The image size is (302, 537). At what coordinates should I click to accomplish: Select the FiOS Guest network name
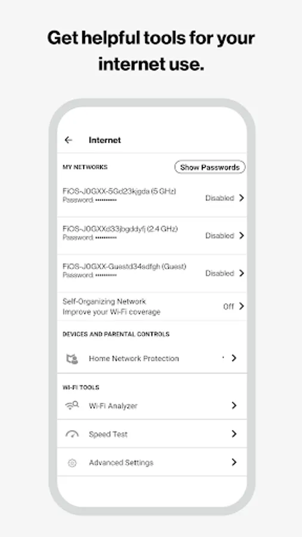click(124, 267)
